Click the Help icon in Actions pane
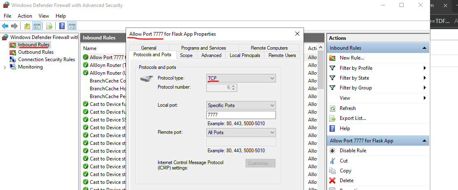458x190 pixels. tap(332, 128)
